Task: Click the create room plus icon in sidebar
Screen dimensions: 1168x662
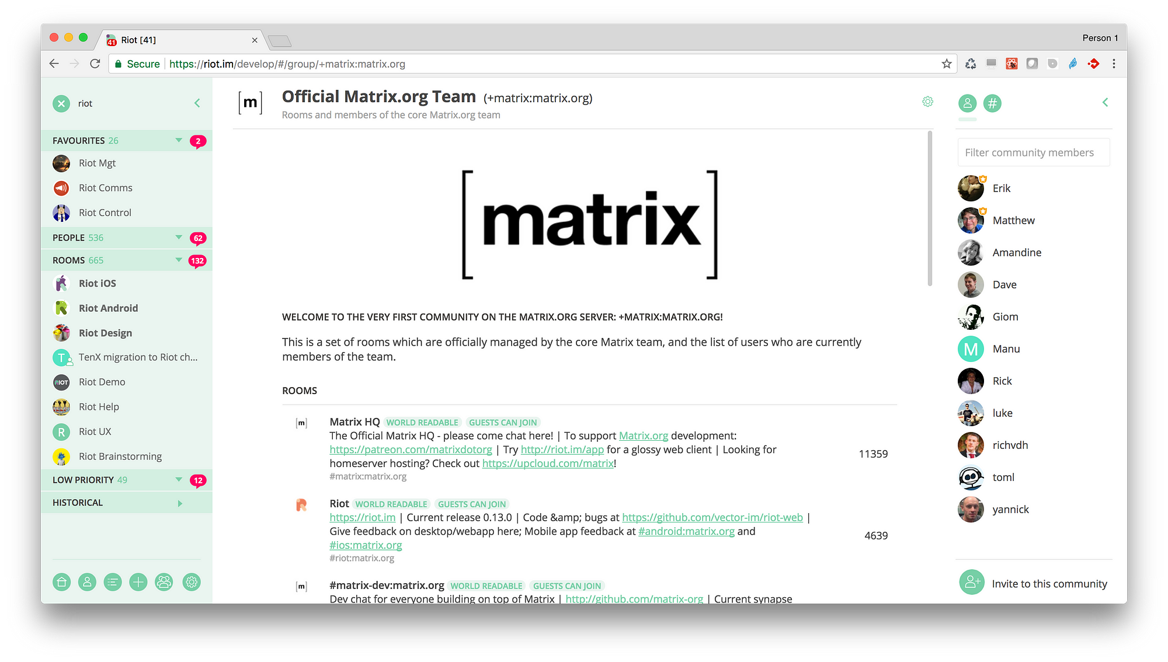Action: pos(139,582)
